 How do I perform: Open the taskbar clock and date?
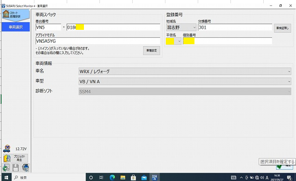tap(277, 177)
